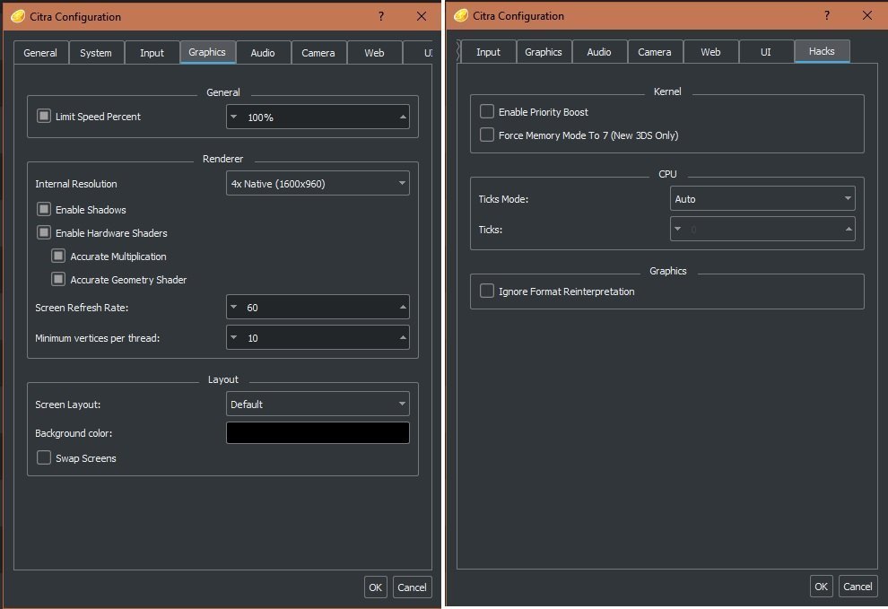Select the Hacks tab

pos(822,51)
